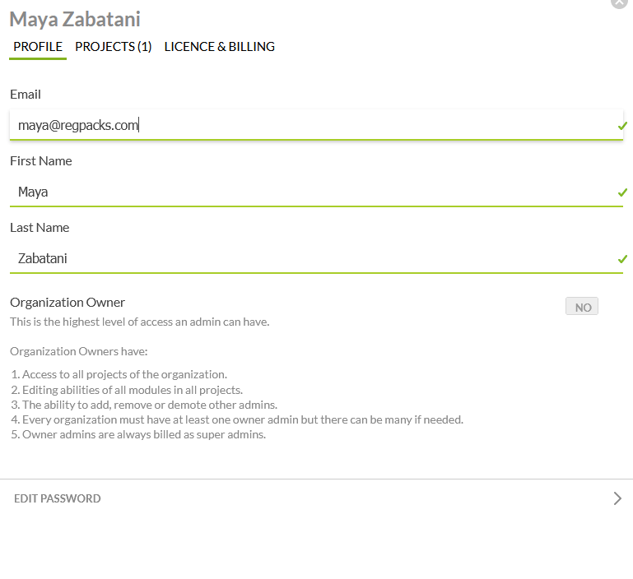Screen dimensions: 633x579
Task: Click the Last Name label
Action: tap(40, 228)
